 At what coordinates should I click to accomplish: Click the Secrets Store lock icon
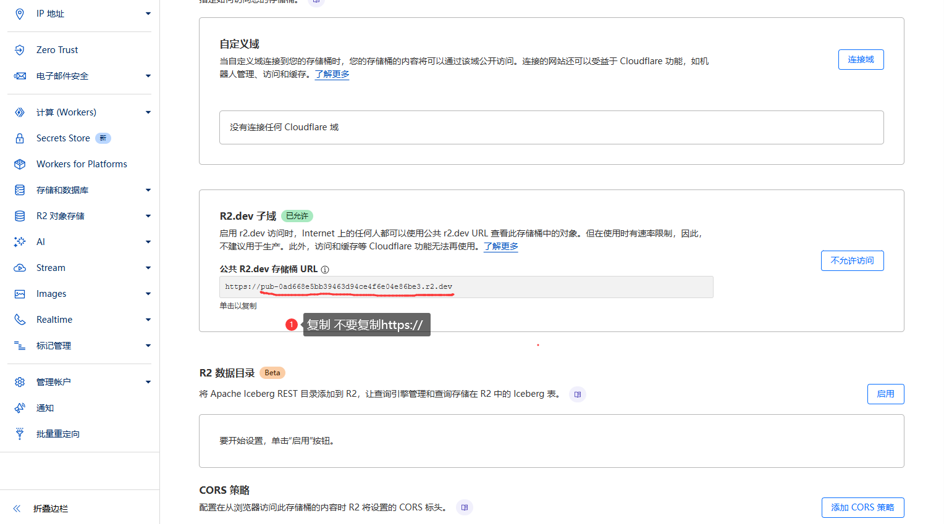pyautogui.click(x=20, y=138)
